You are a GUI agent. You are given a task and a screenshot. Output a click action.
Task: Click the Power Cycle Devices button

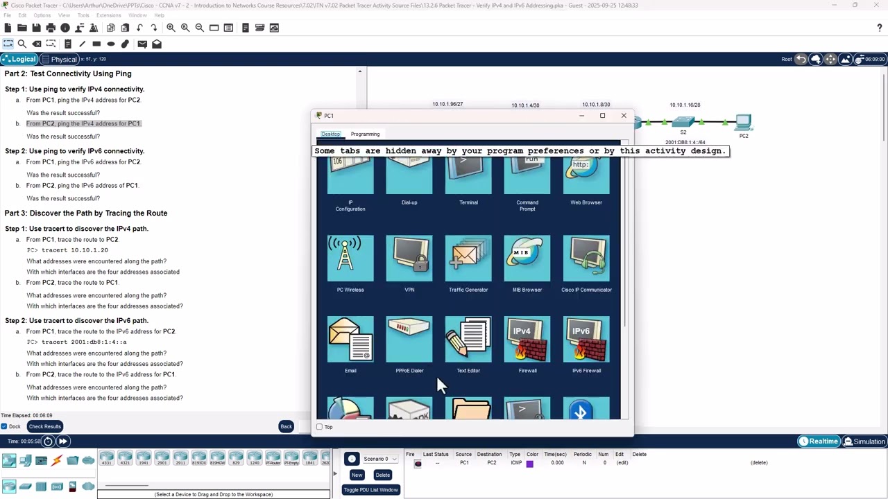pyautogui.click(x=48, y=441)
